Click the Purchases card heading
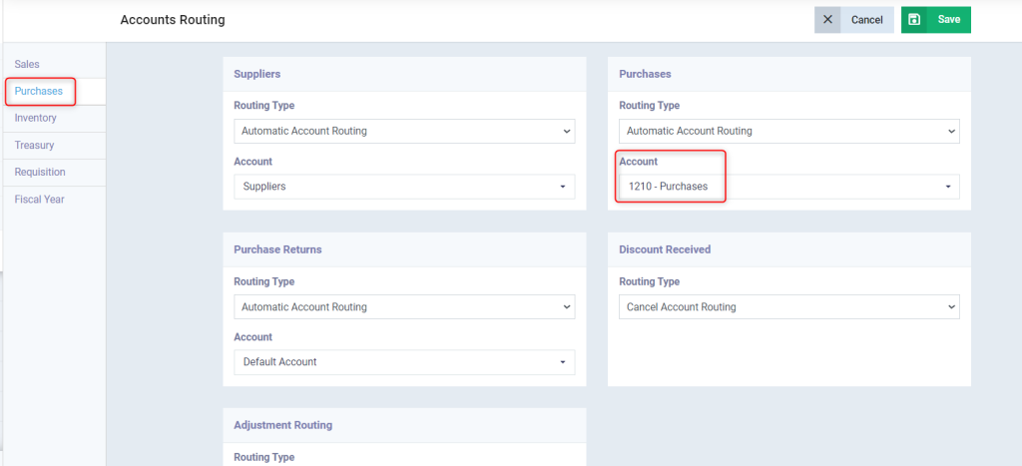The image size is (1022, 466). (x=645, y=74)
